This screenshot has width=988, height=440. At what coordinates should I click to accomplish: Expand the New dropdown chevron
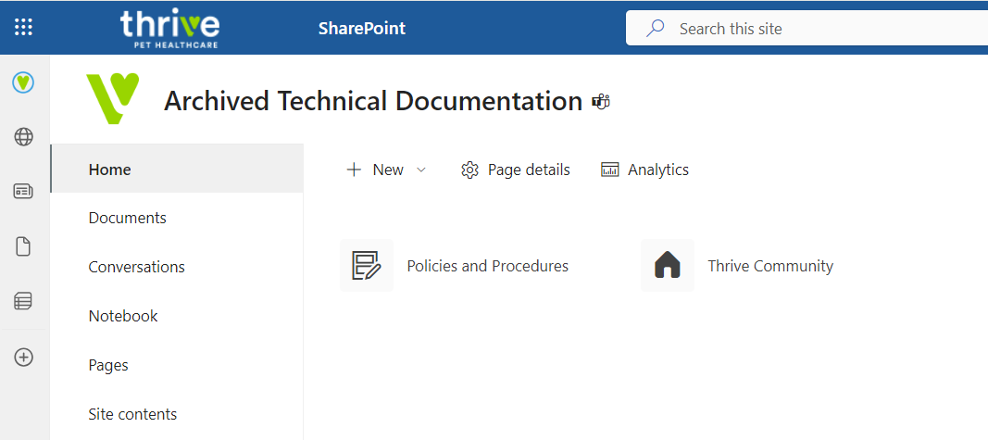tap(421, 170)
